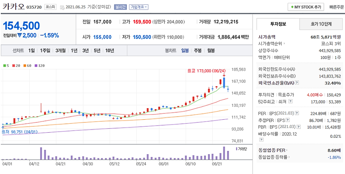Screen dimensions: 345x174
Task: Open the help icon next to PER EPS(2021.03)
Action: pos(297,113)
